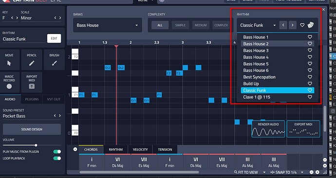Viewport: 336px width, 178px height.
Task: Select previous sound preset before Pocket Bass
Action: 55,116
